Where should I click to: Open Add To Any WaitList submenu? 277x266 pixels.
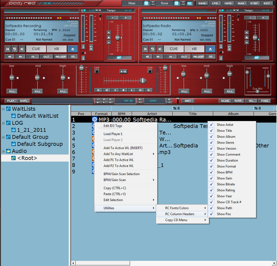pos(126,154)
